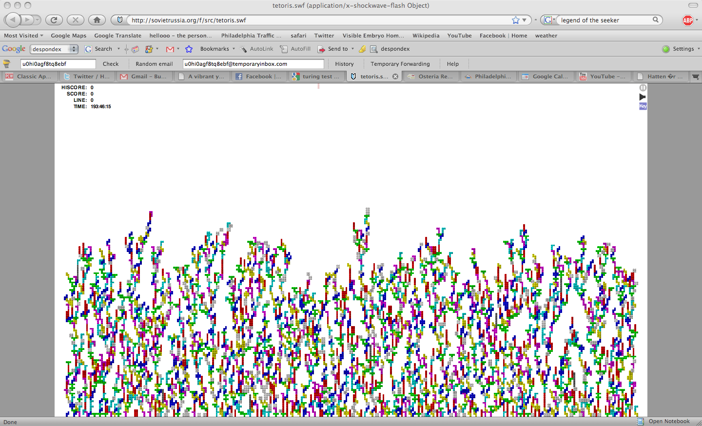Switch to the Gmail tab
The image size is (702, 426).
point(144,77)
